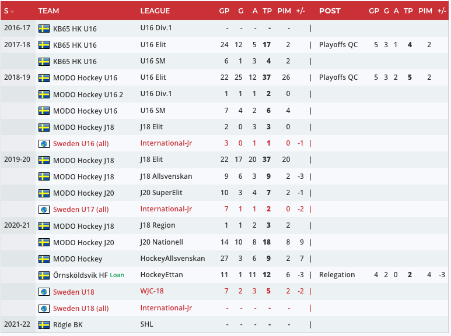Open the Sweden U18 (all) team link
The image size is (451, 336).
coord(81,308)
